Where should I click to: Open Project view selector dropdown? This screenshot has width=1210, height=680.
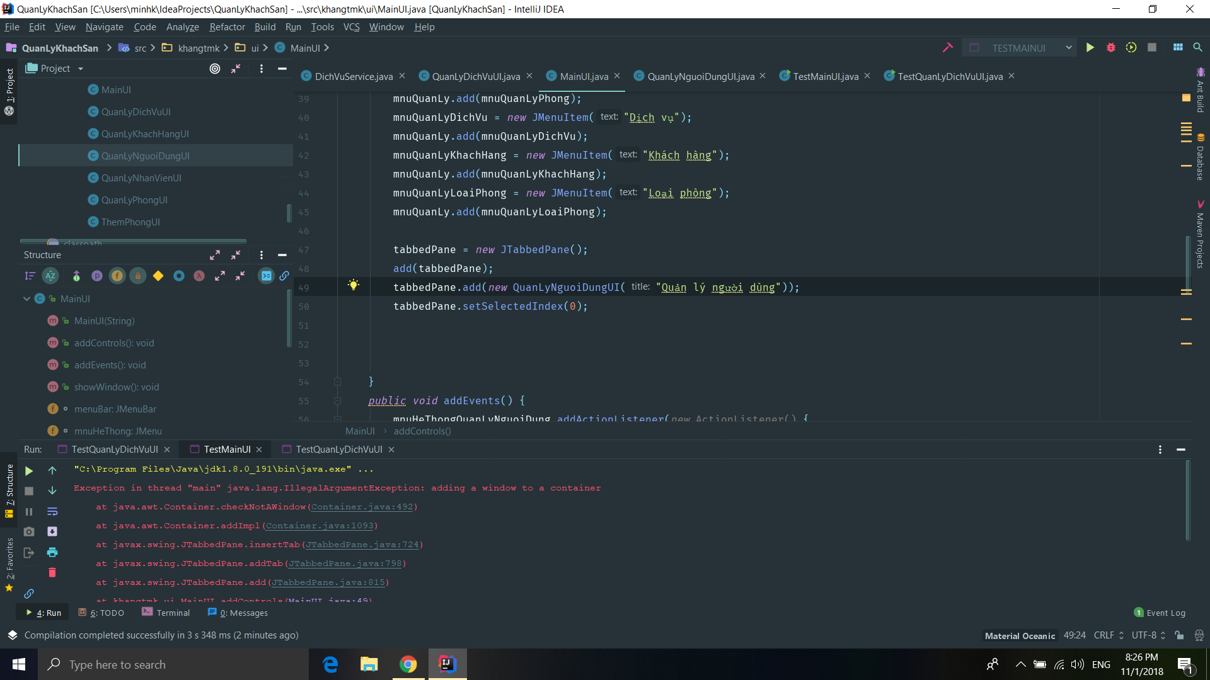pos(81,69)
